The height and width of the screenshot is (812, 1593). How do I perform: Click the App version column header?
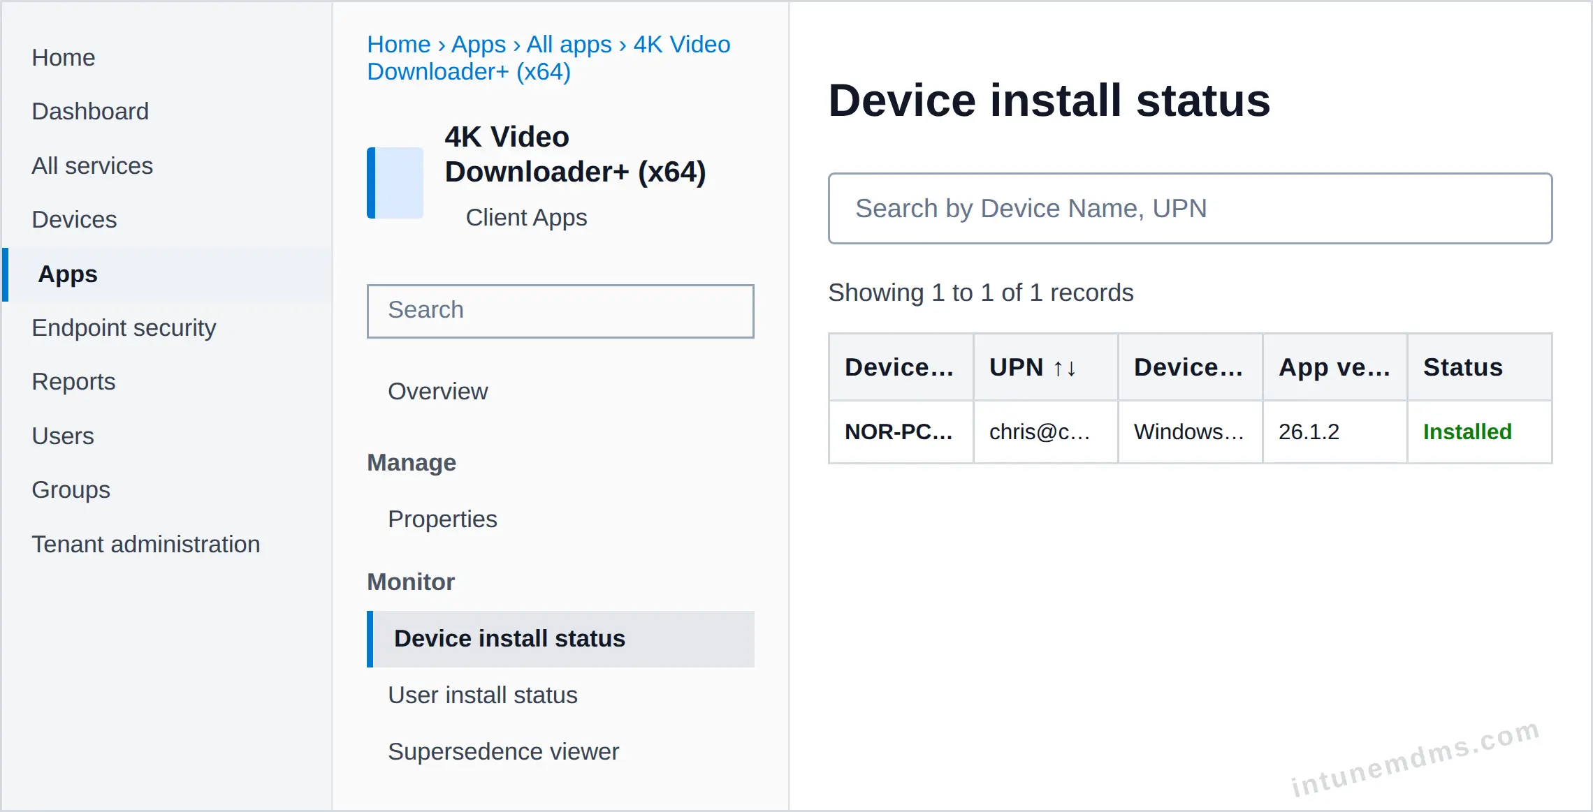[1334, 367]
